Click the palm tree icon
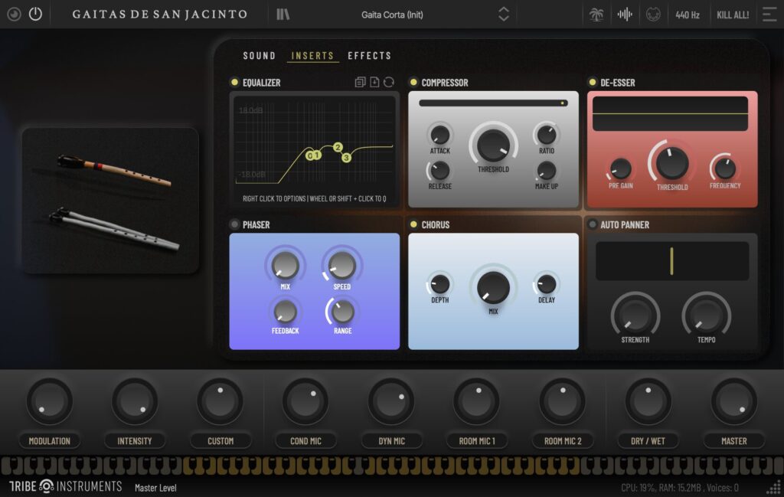 coord(596,15)
